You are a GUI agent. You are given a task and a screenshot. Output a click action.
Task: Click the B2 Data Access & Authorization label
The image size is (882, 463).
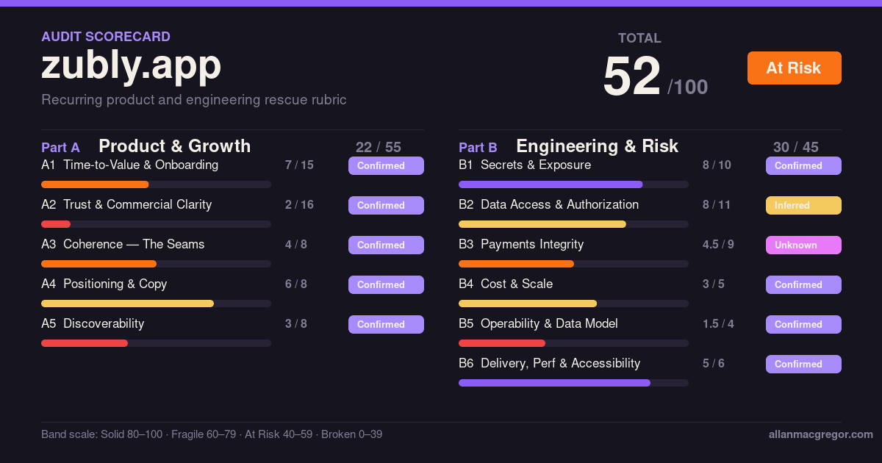(548, 205)
